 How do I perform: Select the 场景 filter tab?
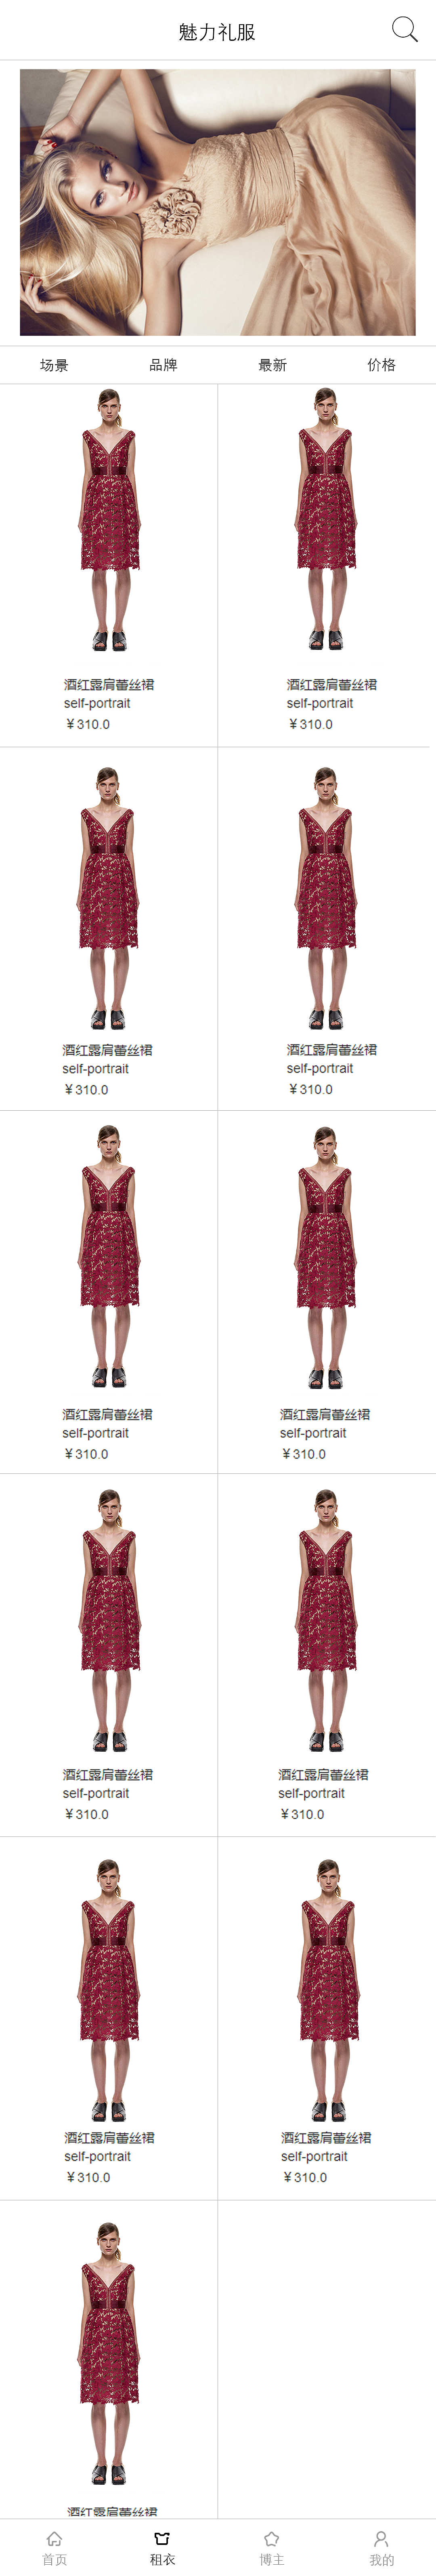(x=54, y=365)
